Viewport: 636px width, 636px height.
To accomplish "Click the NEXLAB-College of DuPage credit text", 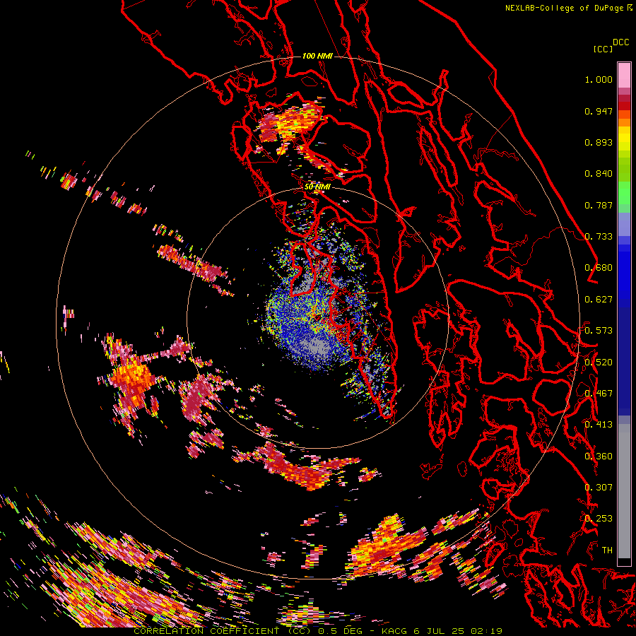I will [564, 8].
